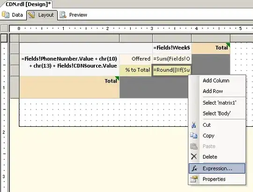Select the =Round((IIf(Su expression cell
253x192 pixels.
(171, 70)
